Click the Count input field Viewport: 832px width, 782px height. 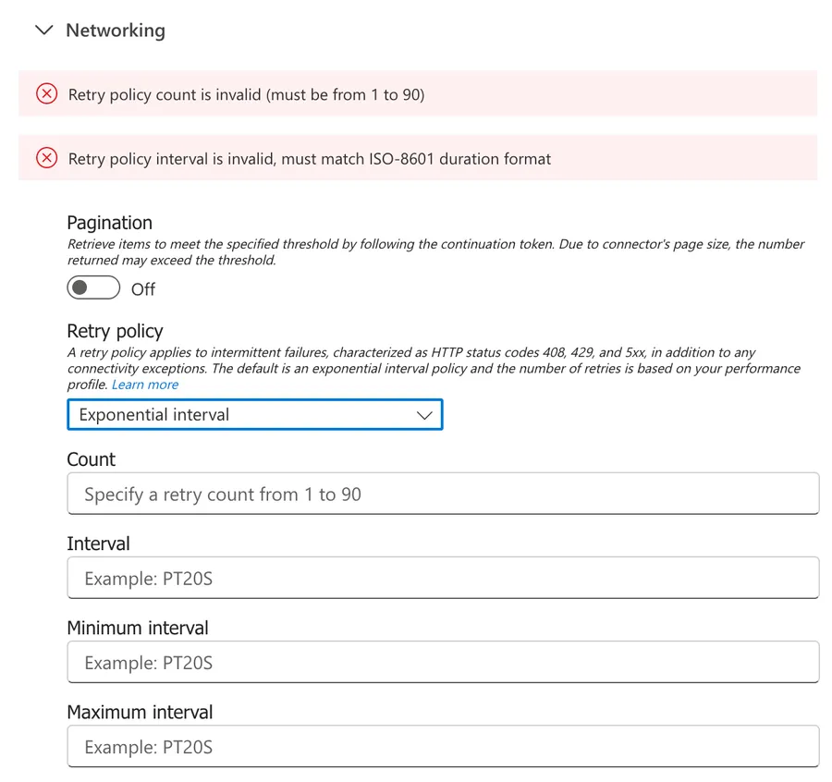(442, 494)
